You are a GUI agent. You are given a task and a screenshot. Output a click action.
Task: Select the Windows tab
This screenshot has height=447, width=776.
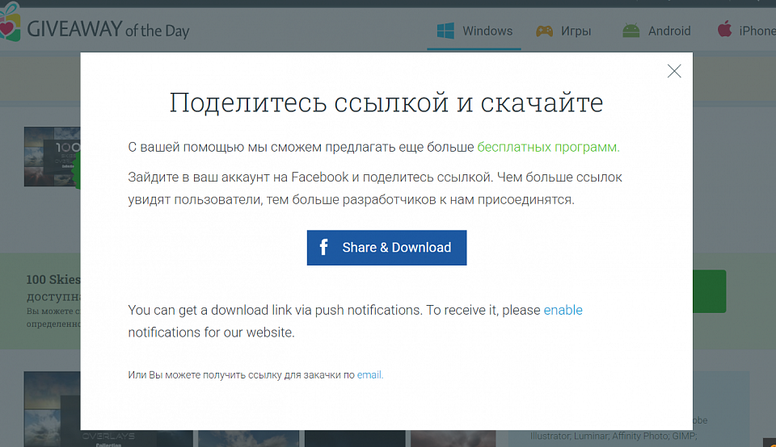[474, 31]
